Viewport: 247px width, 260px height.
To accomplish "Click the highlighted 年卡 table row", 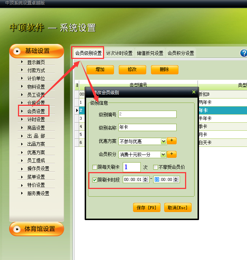I will point(222,111).
